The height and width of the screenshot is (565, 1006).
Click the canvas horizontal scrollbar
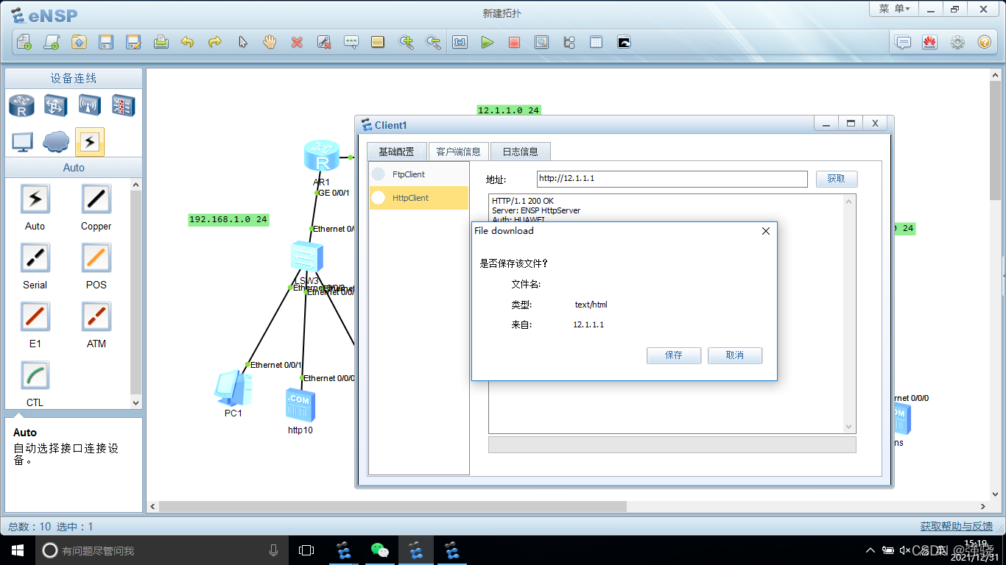[x=393, y=507]
